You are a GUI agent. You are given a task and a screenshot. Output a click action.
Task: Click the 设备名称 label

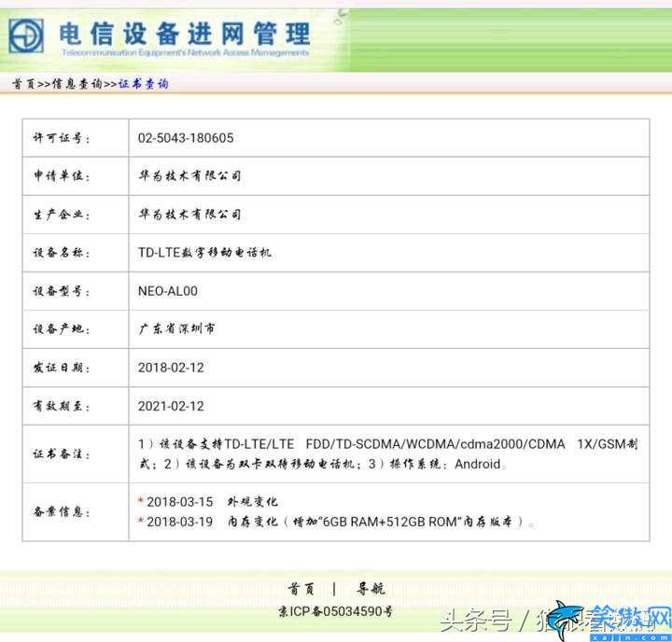(62, 253)
